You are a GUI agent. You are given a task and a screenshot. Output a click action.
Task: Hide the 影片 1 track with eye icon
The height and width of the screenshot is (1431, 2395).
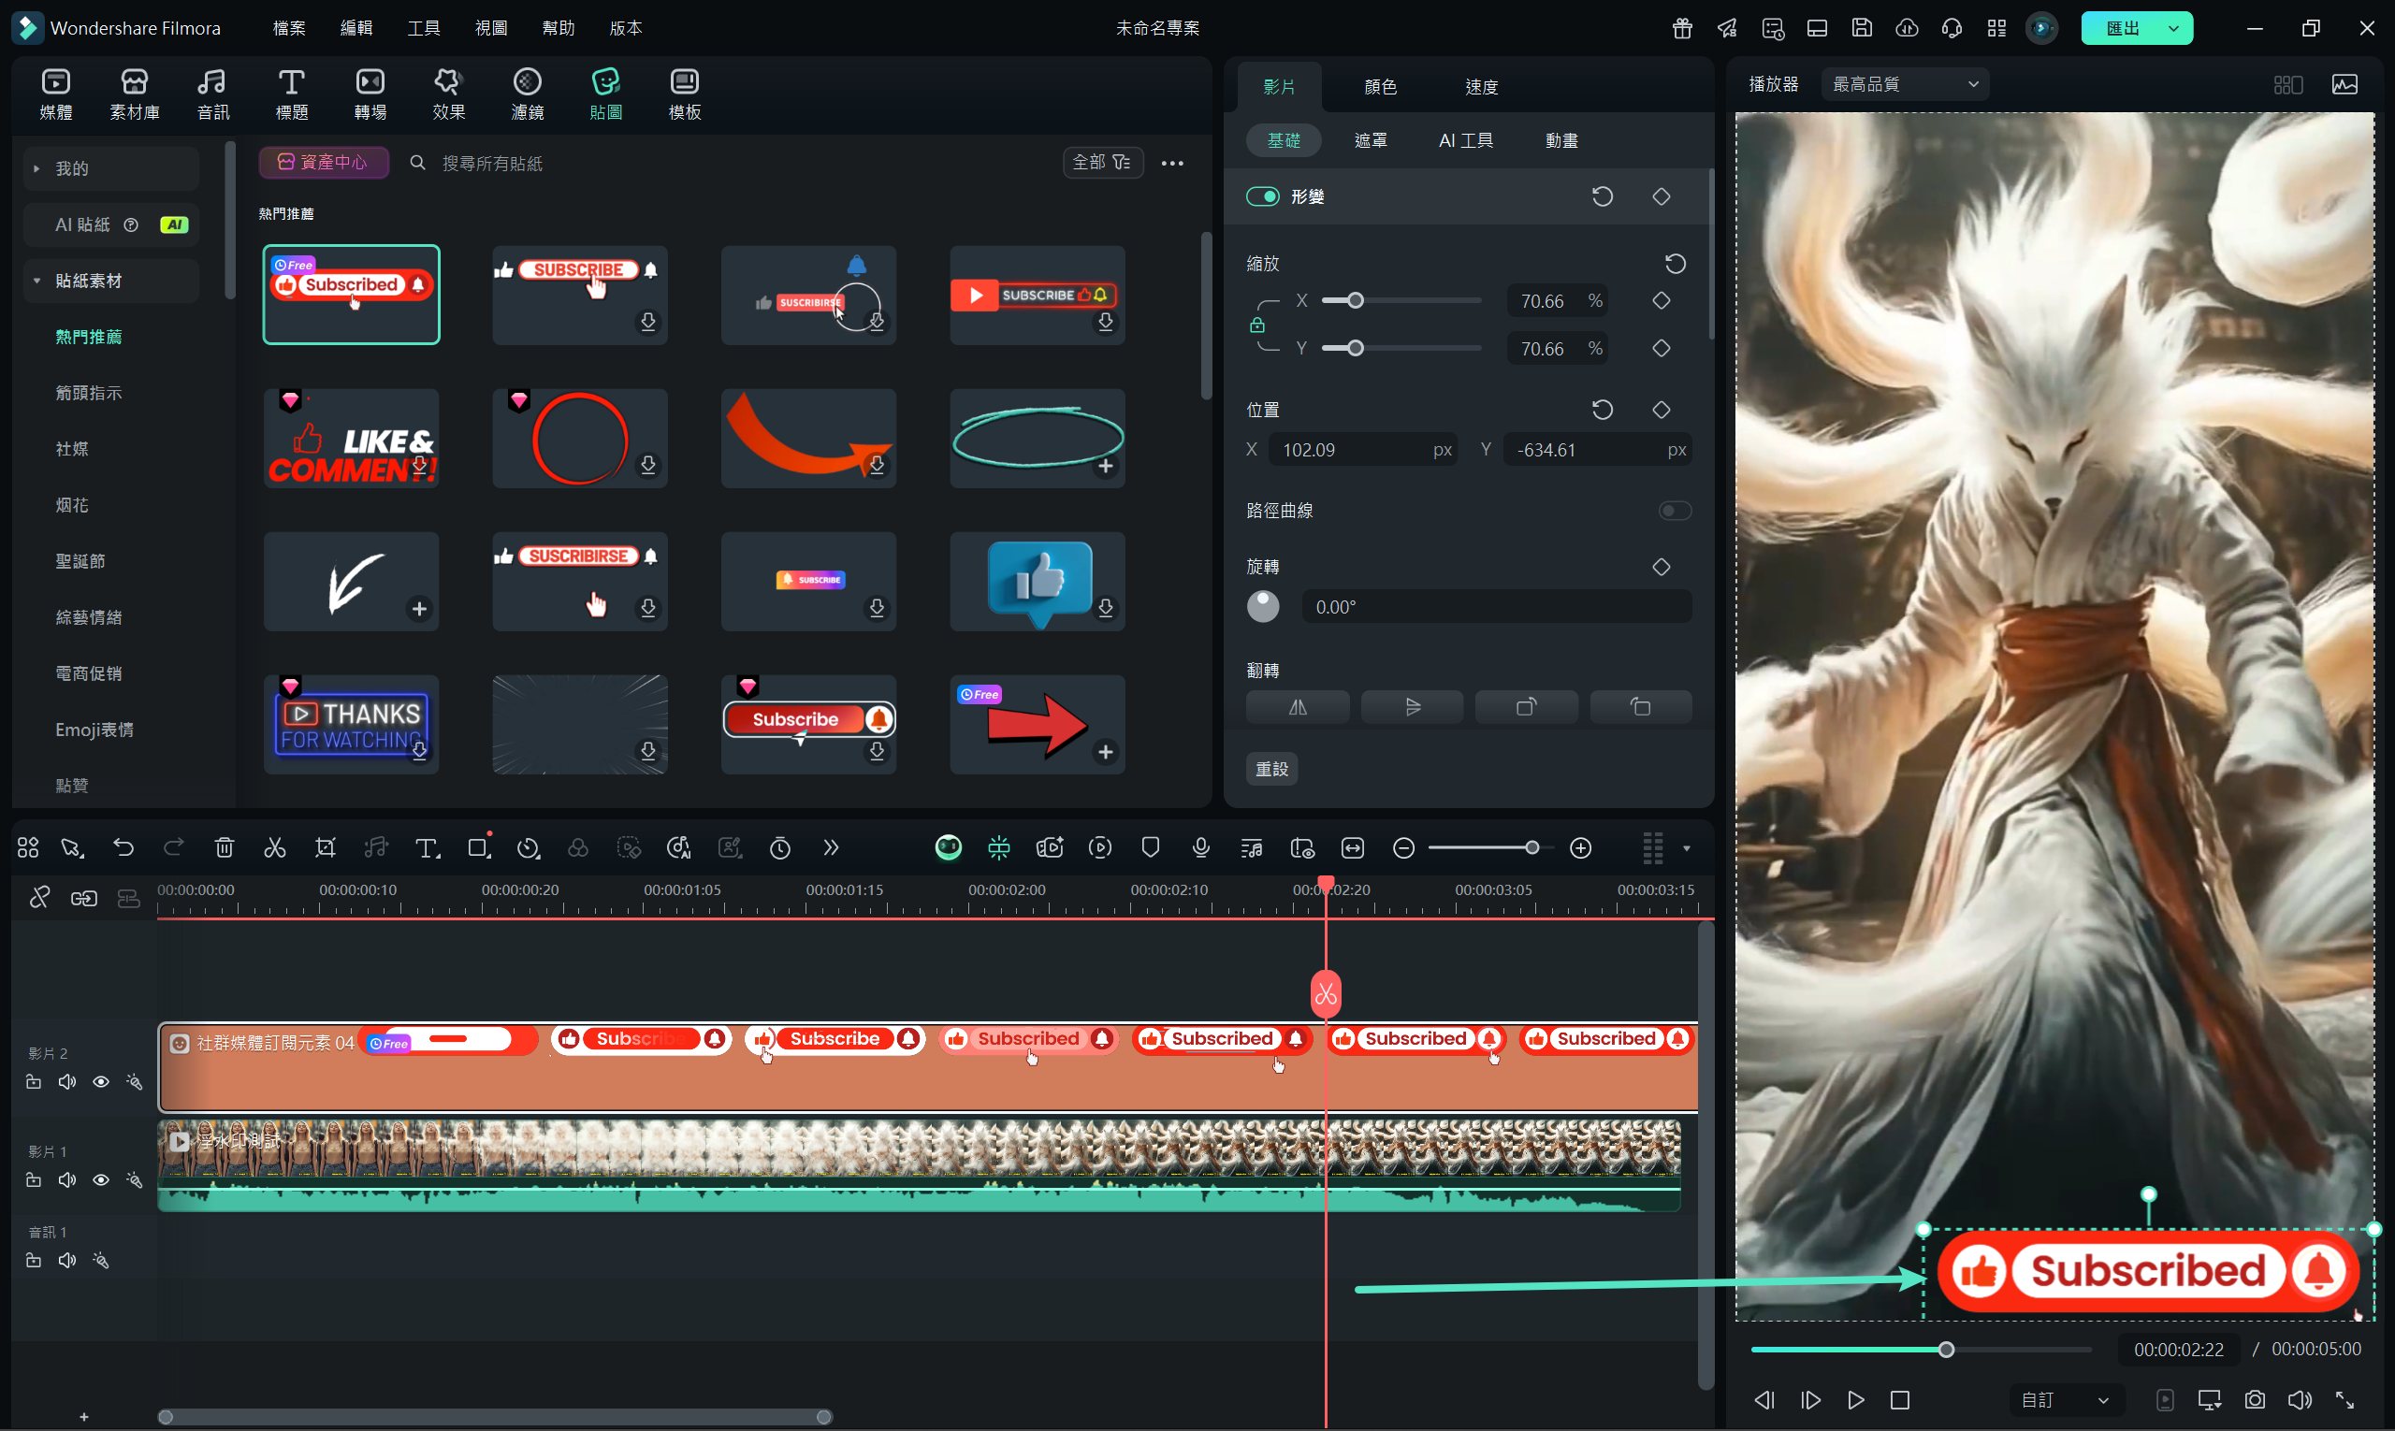click(x=100, y=1180)
